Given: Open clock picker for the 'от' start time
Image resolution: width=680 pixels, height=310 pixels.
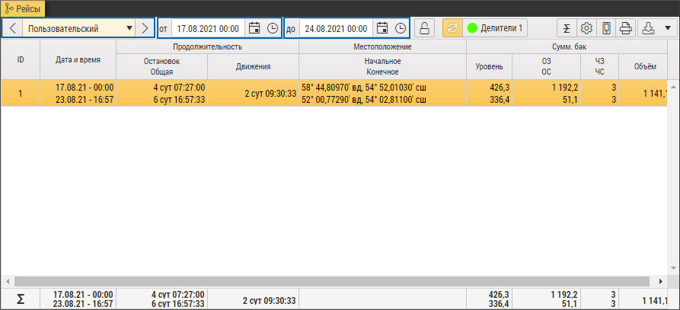Looking at the screenshot, I should [x=273, y=29].
